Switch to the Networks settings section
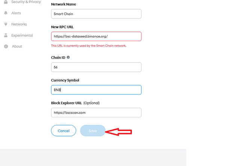 coord(19,24)
